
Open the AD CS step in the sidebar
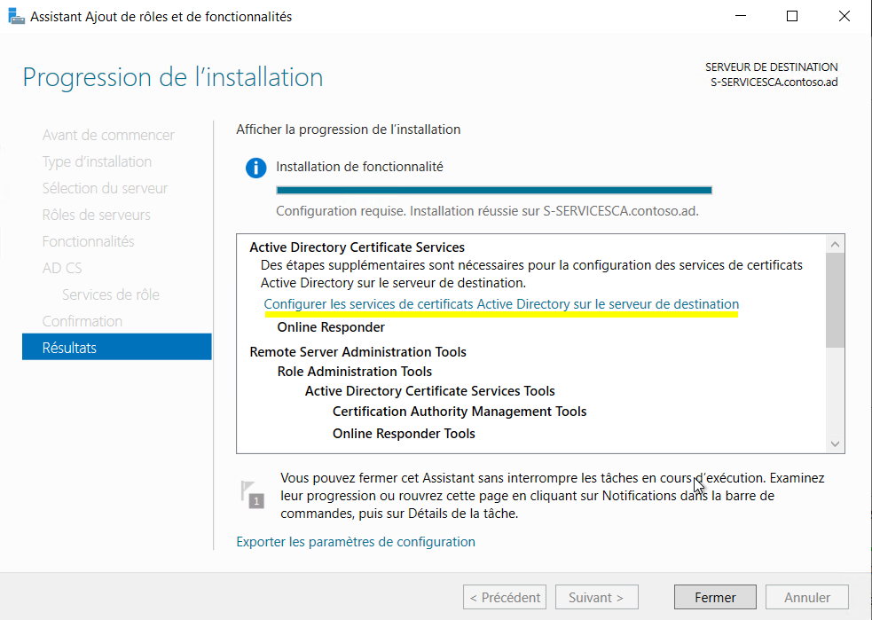point(61,267)
